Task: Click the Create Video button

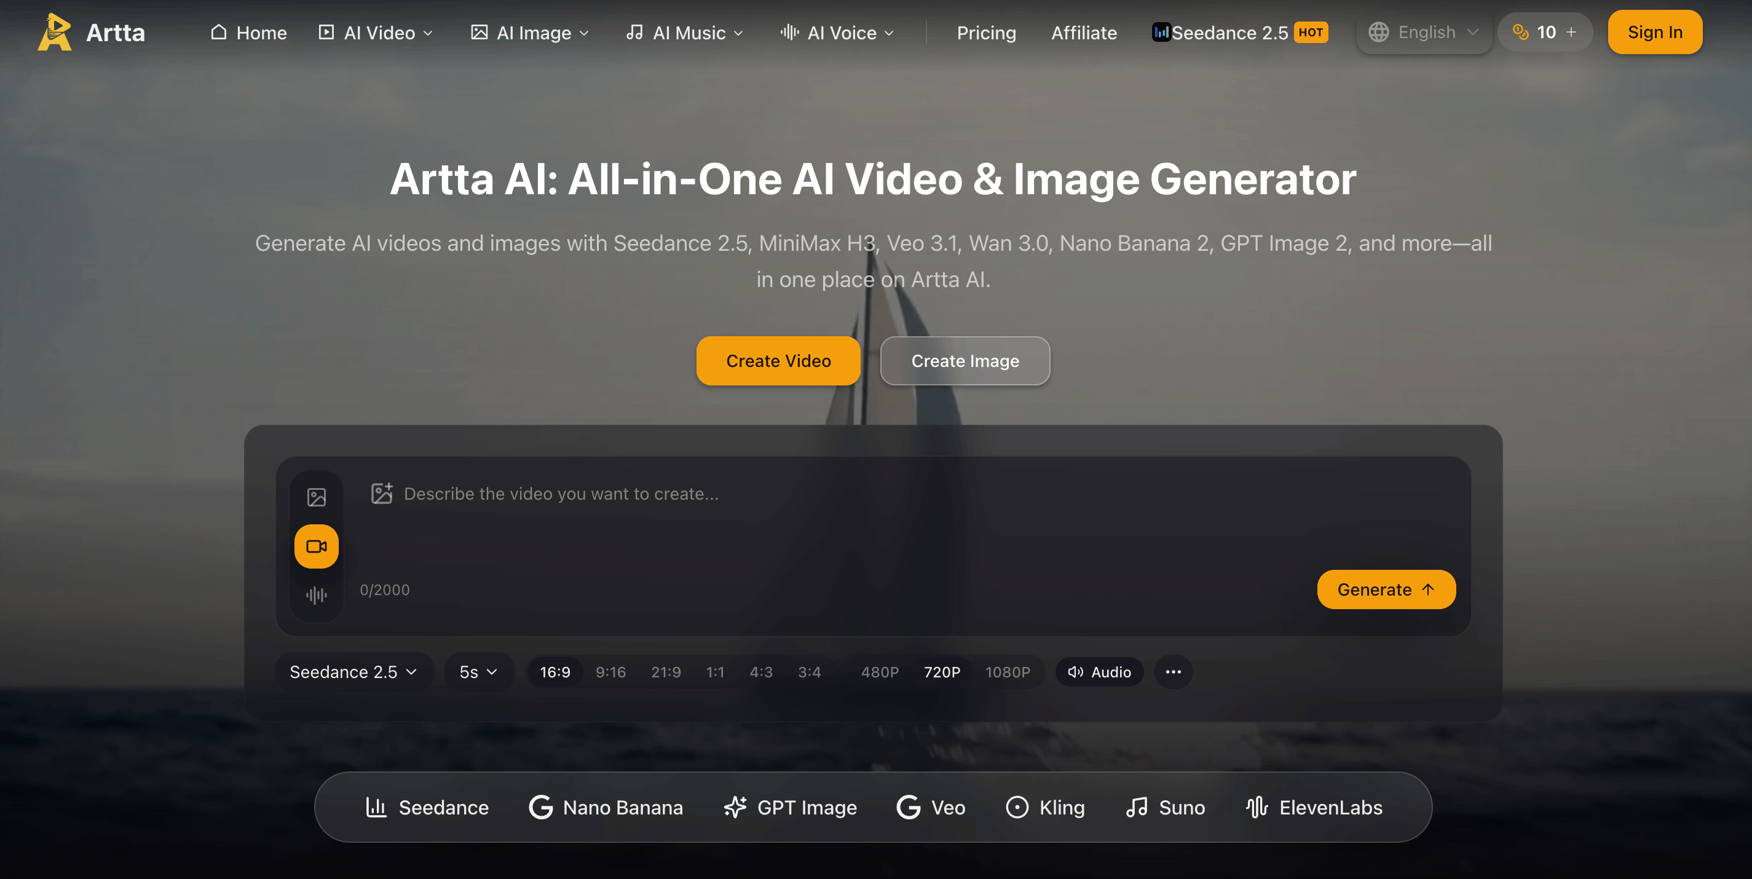Action: click(x=778, y=360)
